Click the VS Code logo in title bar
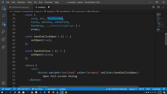The image size is (167, 94). coord(3,2)
